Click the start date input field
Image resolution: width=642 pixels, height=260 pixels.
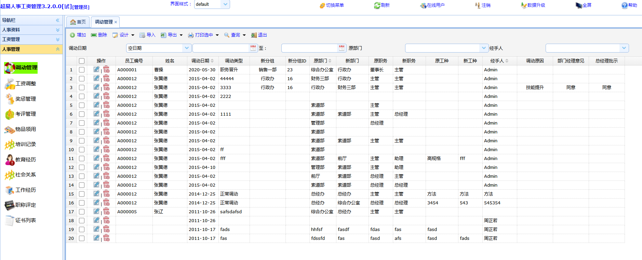pos(221,48)
